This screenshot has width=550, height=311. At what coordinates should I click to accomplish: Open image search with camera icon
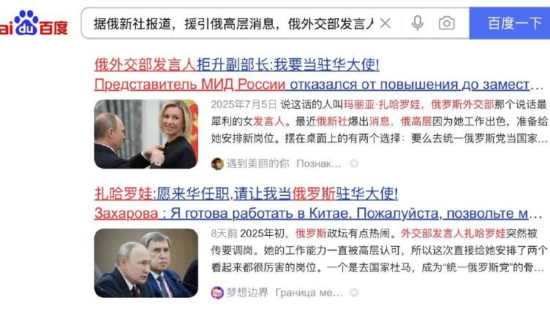coord(447,23)
